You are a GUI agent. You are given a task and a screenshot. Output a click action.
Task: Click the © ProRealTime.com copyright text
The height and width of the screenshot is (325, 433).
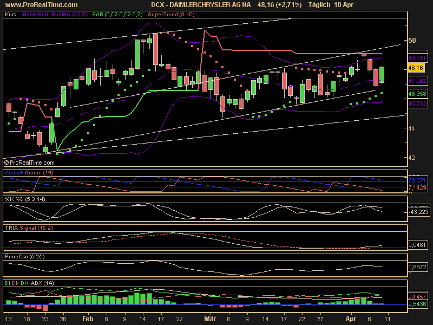point(29,162)
